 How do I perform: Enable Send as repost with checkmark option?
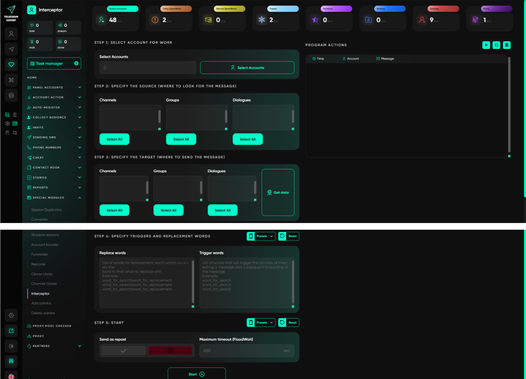(123, 351)
